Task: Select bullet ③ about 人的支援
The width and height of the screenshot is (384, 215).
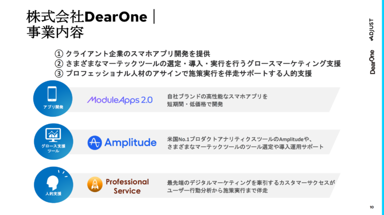Action: tap(184, 73)
